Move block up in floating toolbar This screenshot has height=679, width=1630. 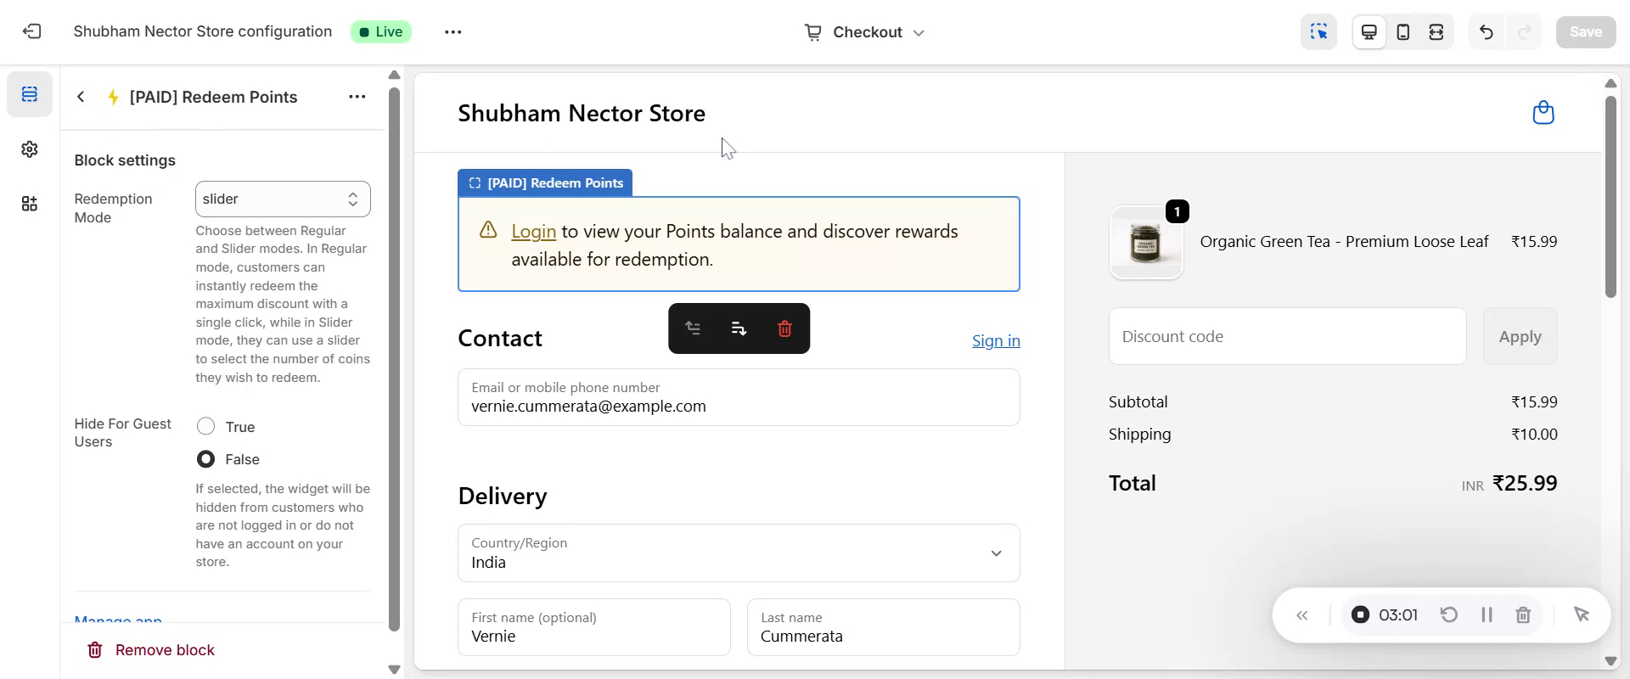pos(693,328)
